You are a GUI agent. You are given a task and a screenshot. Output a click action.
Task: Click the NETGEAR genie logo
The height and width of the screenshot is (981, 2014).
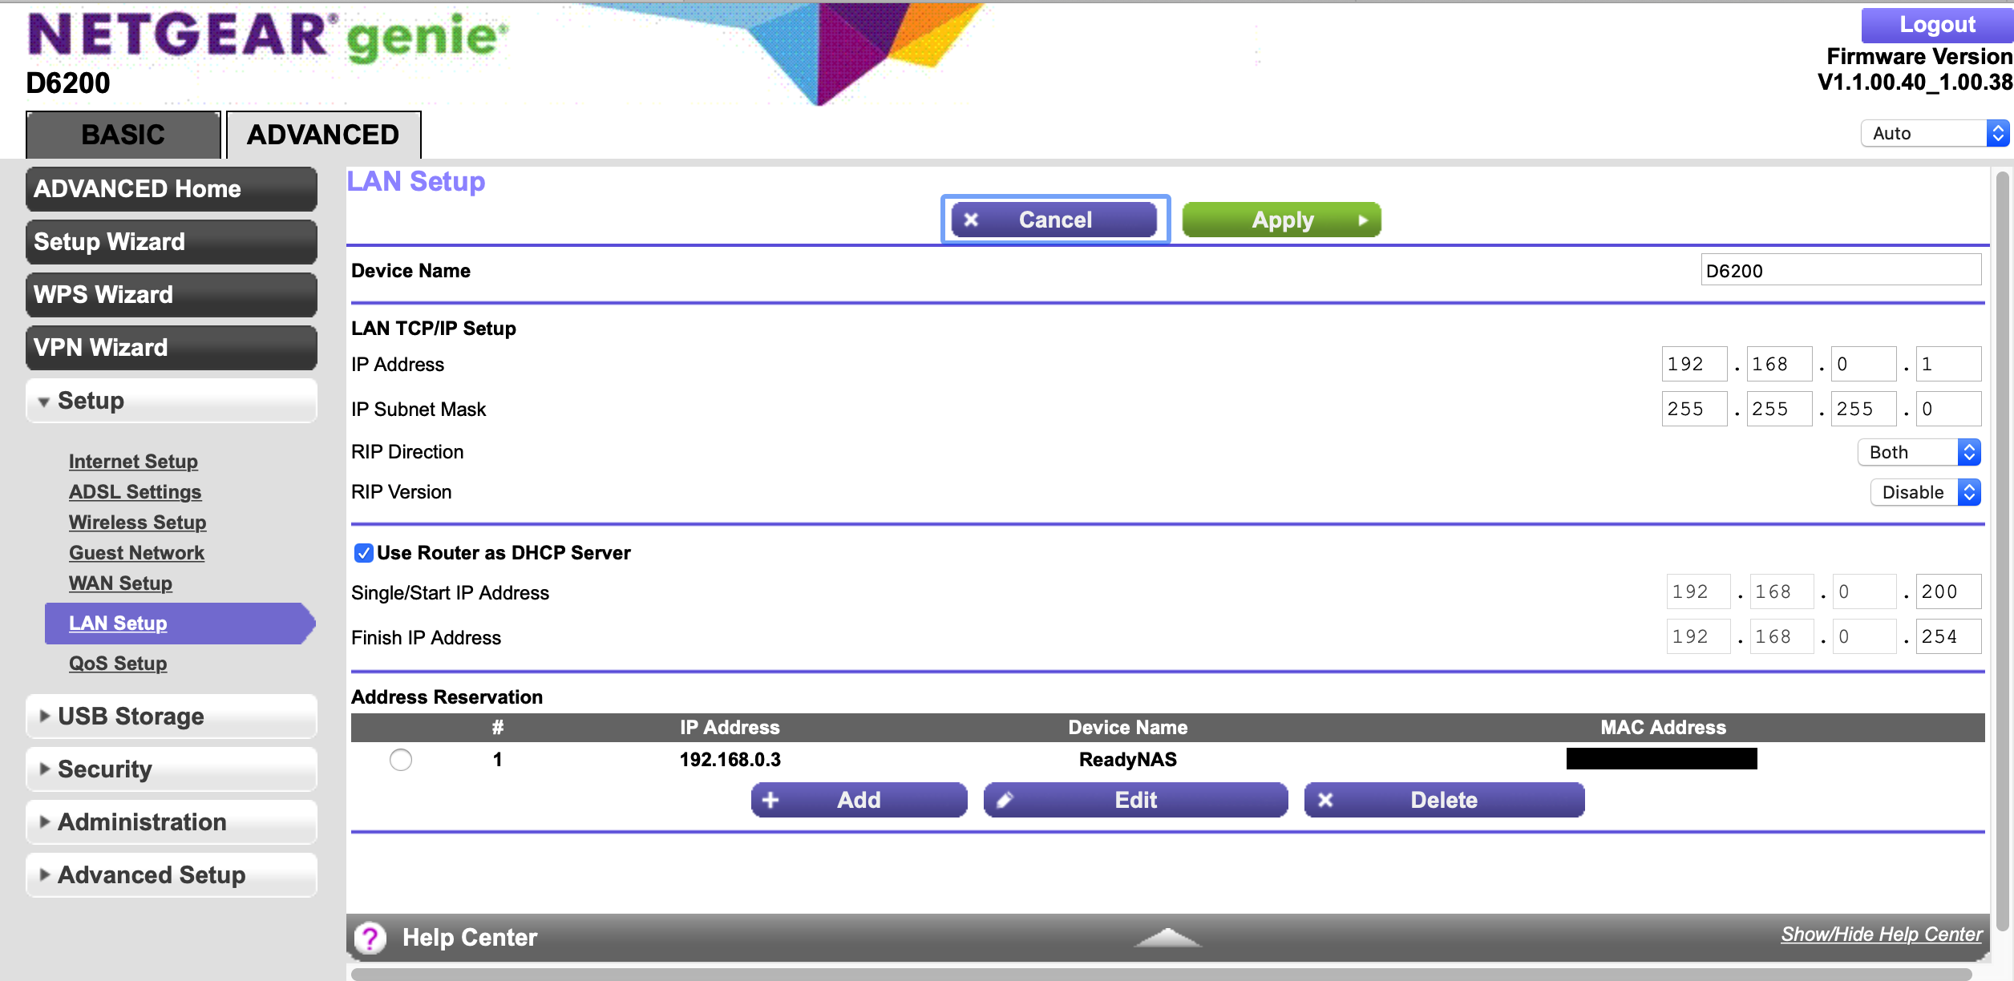[x=268, y=37]
